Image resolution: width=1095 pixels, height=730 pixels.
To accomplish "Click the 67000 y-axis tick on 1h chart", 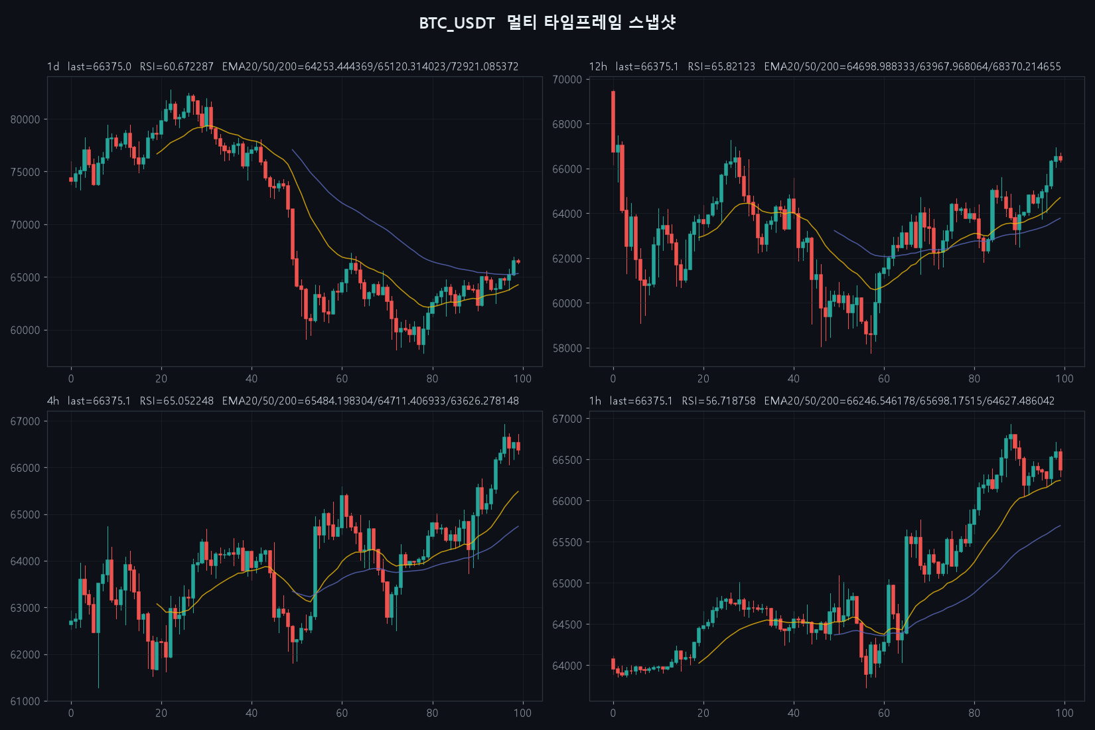I will point(567,419).
